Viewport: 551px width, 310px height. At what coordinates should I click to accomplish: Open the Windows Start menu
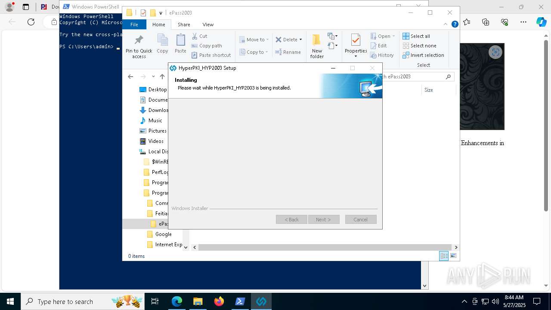10,301
